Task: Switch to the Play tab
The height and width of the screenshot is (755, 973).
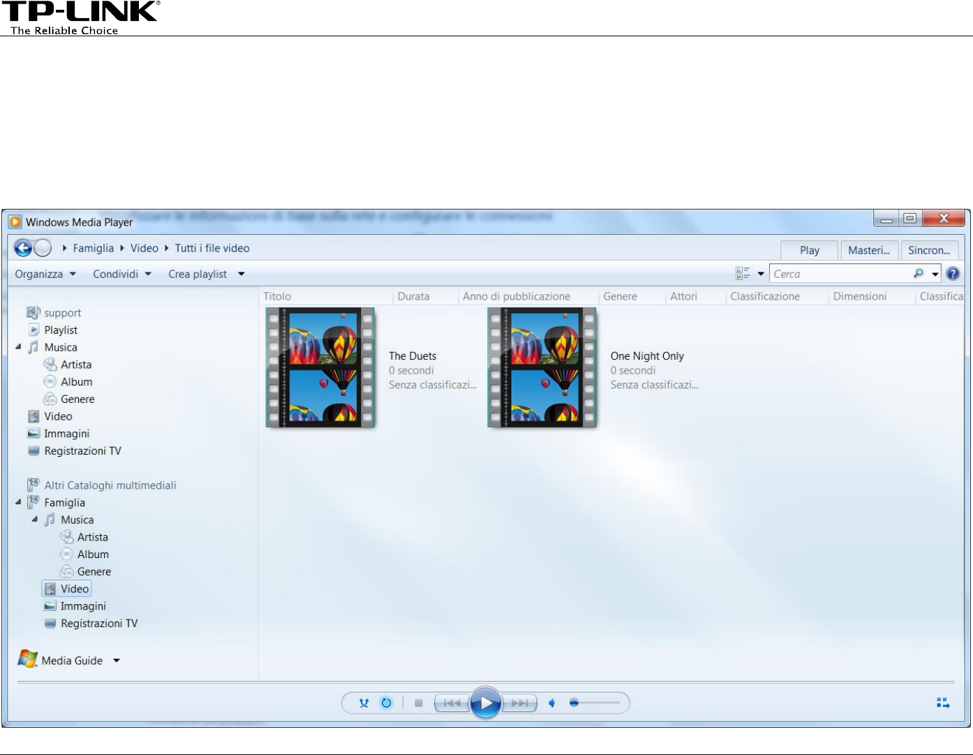Action: 810,250
